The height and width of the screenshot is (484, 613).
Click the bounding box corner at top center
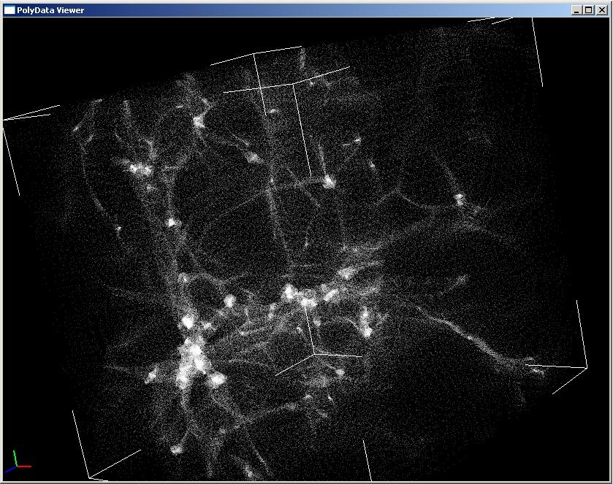click(294, 84)
